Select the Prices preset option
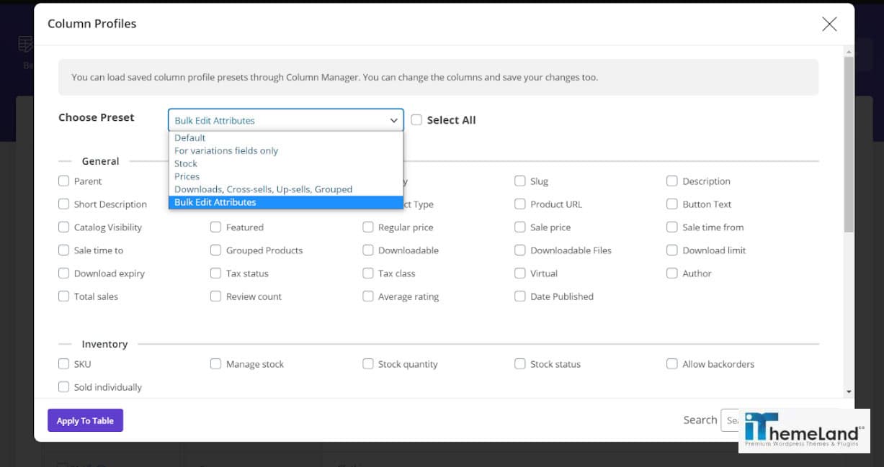Screen dimensions: 884x467 (187, 176)
